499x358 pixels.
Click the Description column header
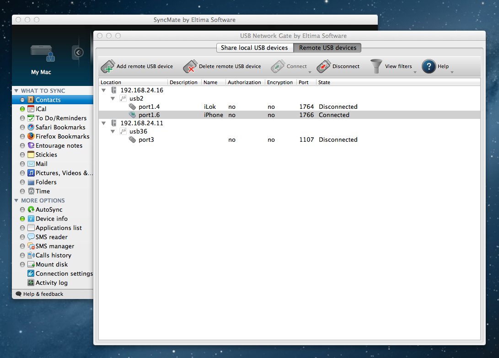184,82
